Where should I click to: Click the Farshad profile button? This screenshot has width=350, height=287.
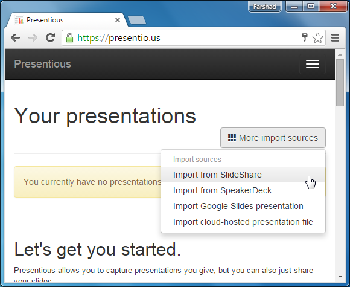265,7
